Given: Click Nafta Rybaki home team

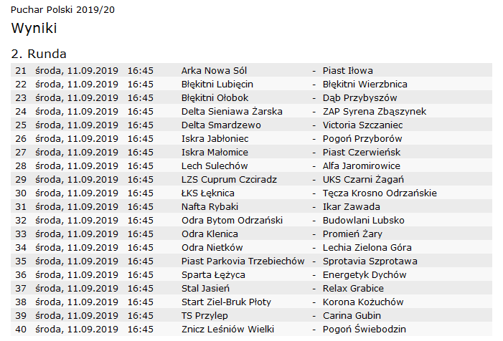Looking at the screenshot, I should (x=210, y=207).
